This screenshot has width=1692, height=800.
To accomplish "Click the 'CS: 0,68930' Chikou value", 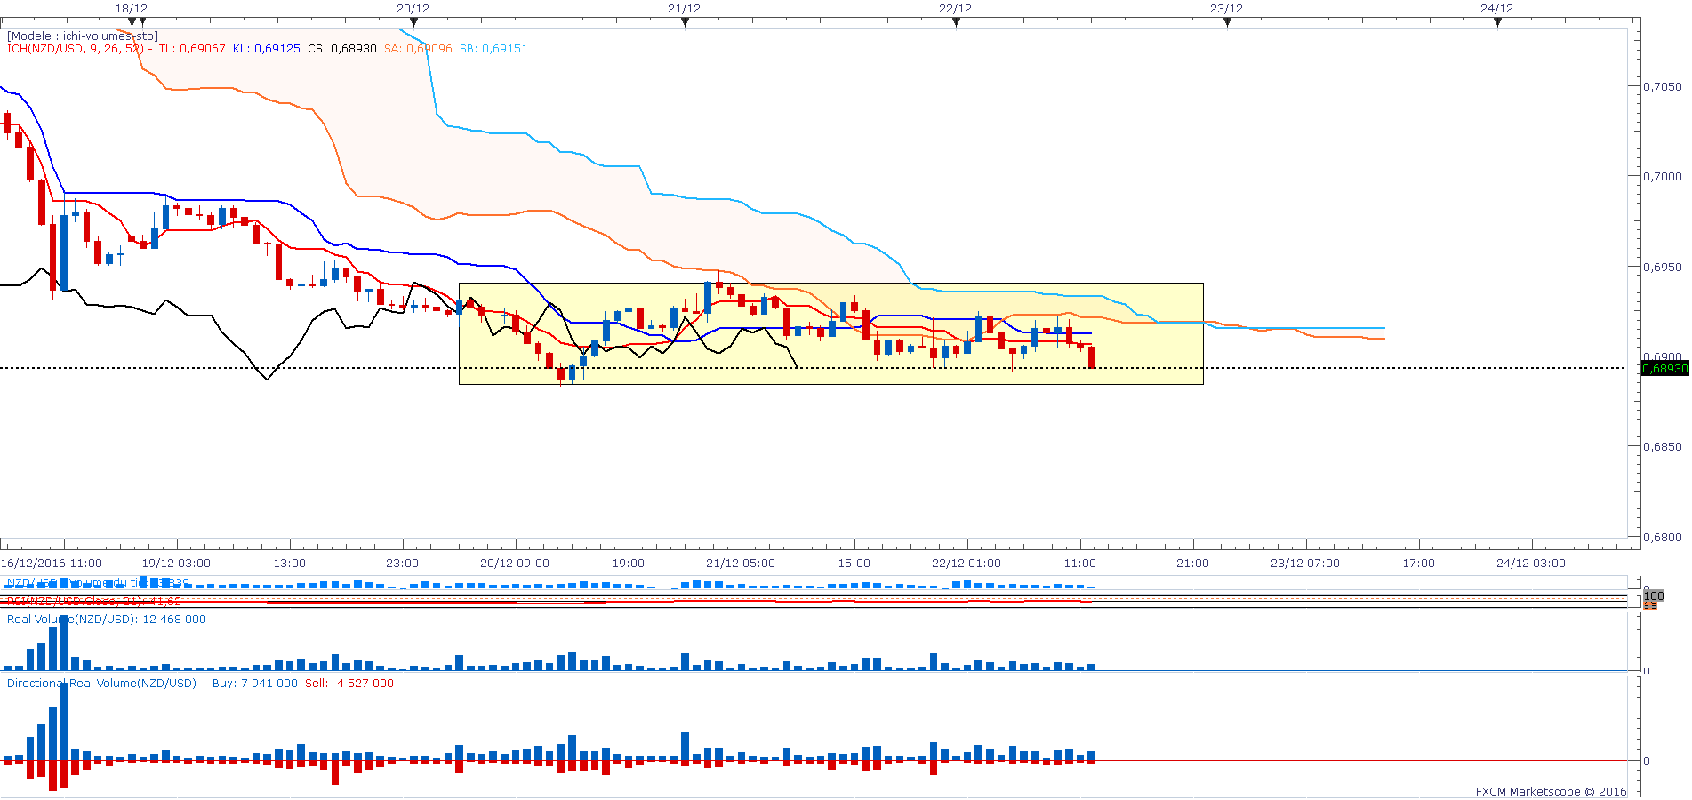I will tap(342, 49).
